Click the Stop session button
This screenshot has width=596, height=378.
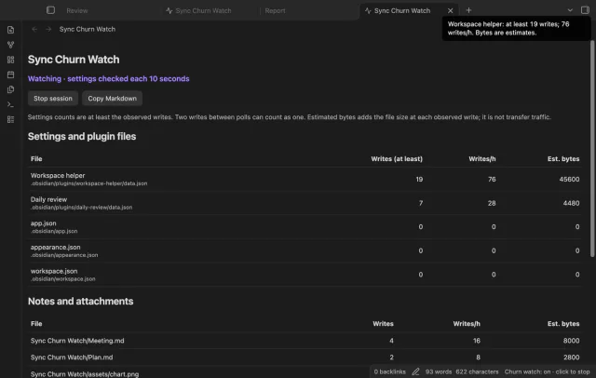[x=53, y=99]
